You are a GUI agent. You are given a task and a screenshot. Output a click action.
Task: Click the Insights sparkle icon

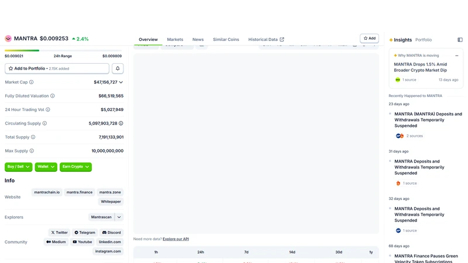(x=391, y=40)
